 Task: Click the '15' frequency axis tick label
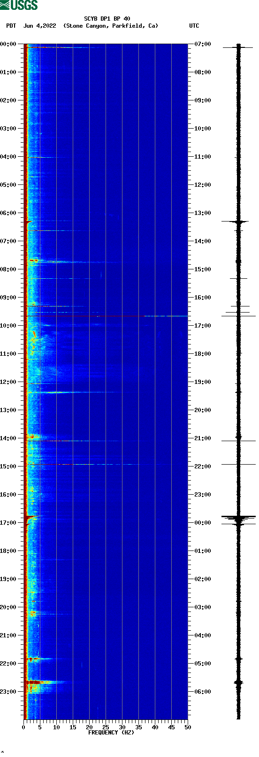[x=73, y=727]
